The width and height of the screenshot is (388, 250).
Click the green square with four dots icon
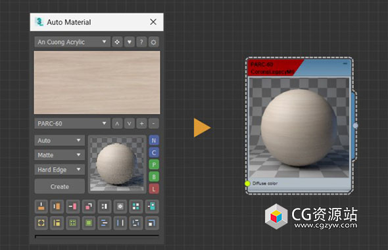[73, 223]
